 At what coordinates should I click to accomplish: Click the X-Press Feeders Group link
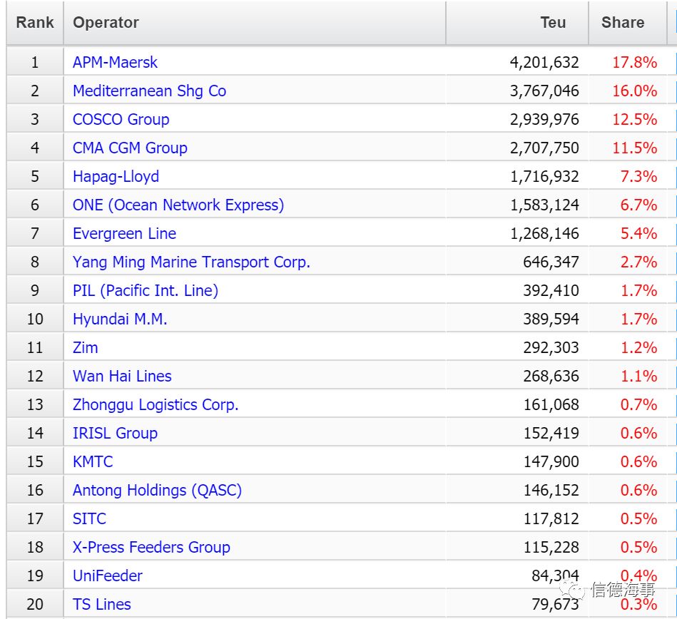pyautogui.click(x=151, y=546)
